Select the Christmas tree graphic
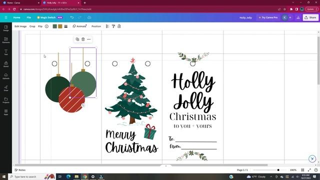Viewport: 320px width, 180px height. click(x=131, y=92)
